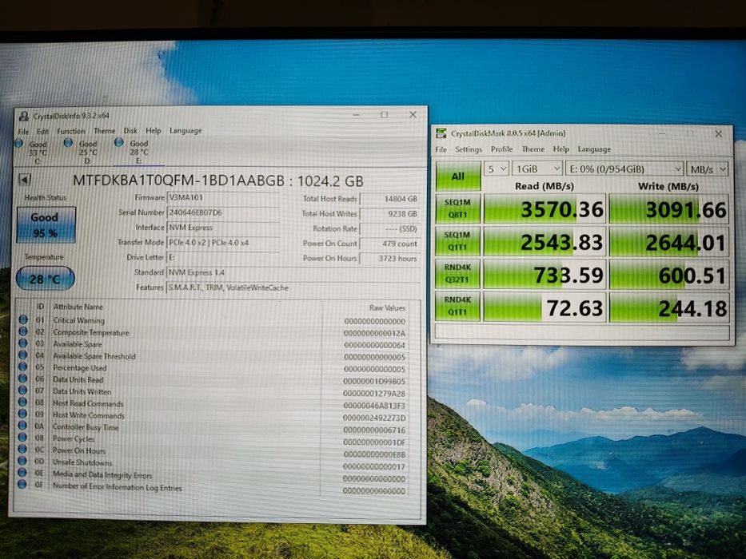Click CrystalDiskInfo title bar icon
This screenshot has height=559, width=746.
click(x=23, y=116)
